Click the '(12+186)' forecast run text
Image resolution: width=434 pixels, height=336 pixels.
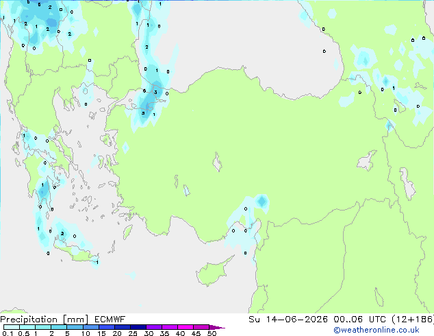coord(413,320)
